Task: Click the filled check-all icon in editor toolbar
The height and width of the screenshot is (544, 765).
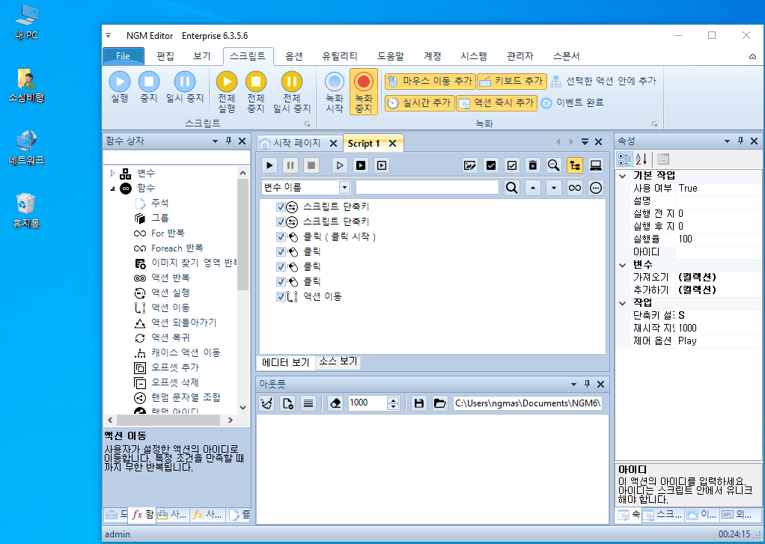Action: 491,165
